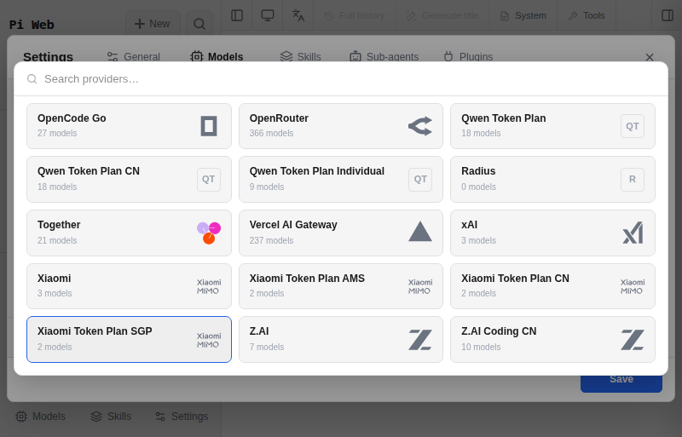Select the Xiaomi provider with 3 models
The image size is (682, 437).
[129, 286]
